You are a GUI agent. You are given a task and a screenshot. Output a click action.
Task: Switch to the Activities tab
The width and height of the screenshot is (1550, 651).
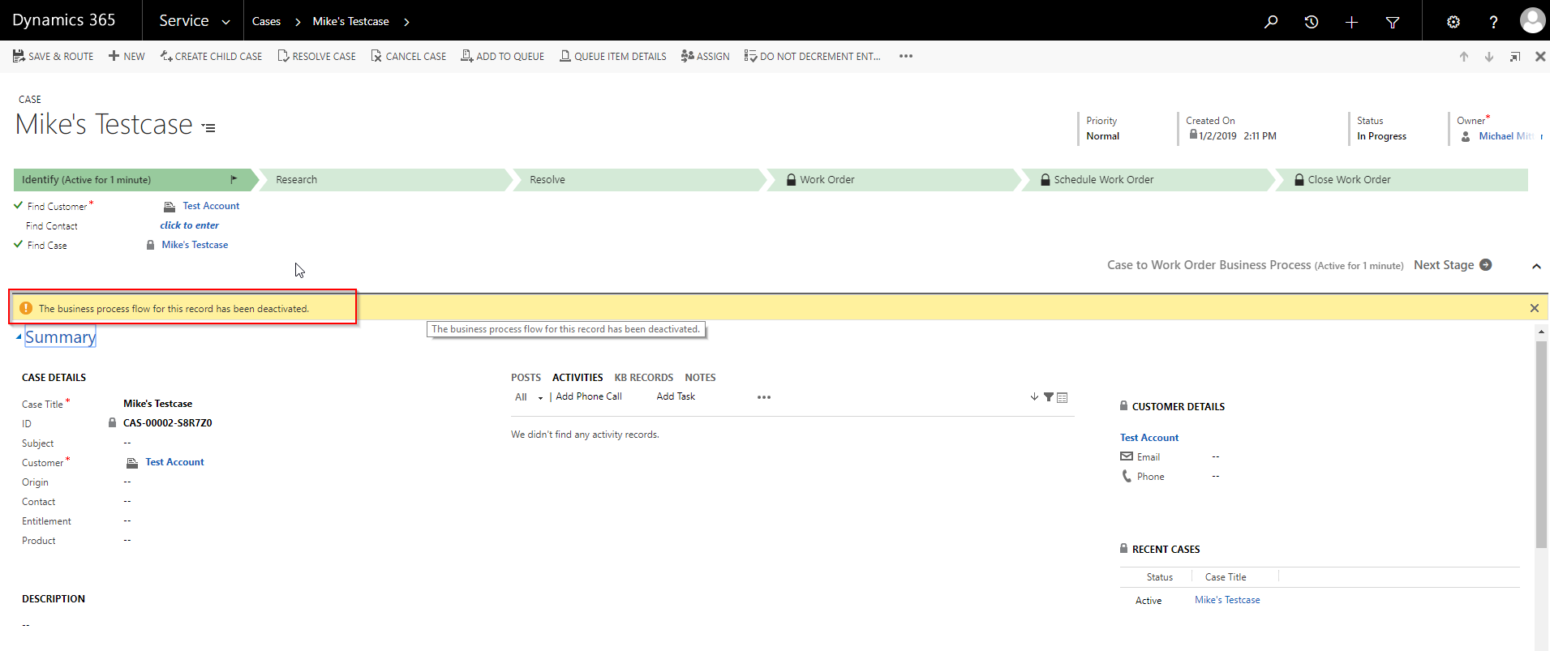577,378
